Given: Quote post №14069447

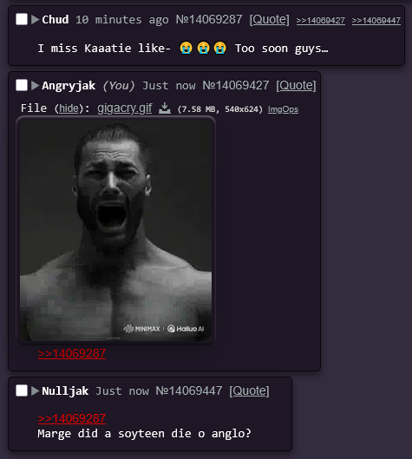Looking at the screenshot, I should (x=249, y=390).
